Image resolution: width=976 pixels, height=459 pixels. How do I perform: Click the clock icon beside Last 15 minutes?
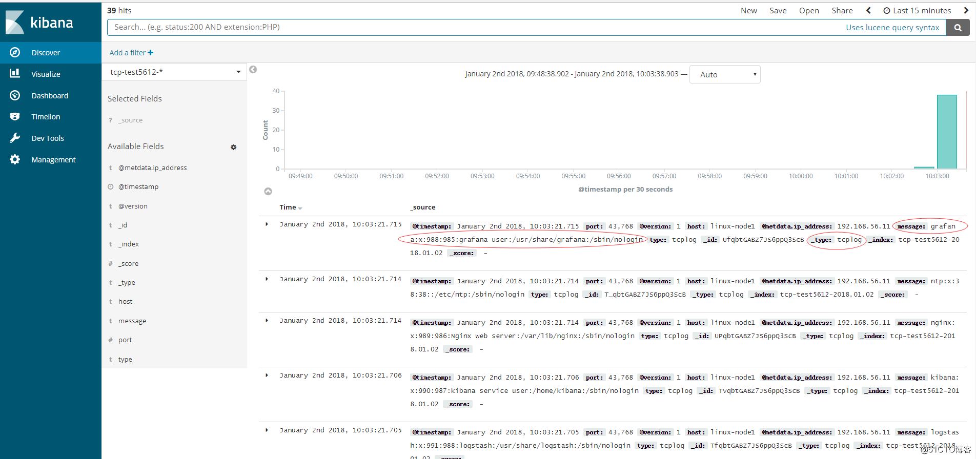(887, 11)
